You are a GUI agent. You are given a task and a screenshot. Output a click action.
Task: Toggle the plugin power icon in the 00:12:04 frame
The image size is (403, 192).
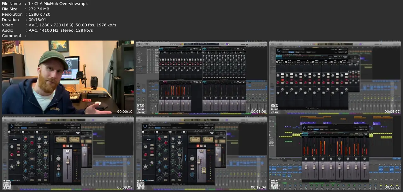145,126
